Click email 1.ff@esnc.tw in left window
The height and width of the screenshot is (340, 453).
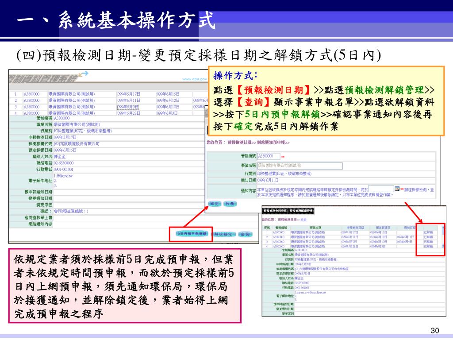pyautogui.click(x=63, y=176)
